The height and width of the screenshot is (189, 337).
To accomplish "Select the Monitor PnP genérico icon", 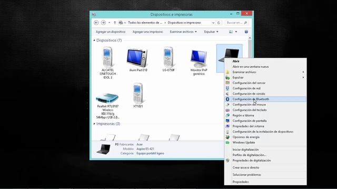I will coord(199,58).
